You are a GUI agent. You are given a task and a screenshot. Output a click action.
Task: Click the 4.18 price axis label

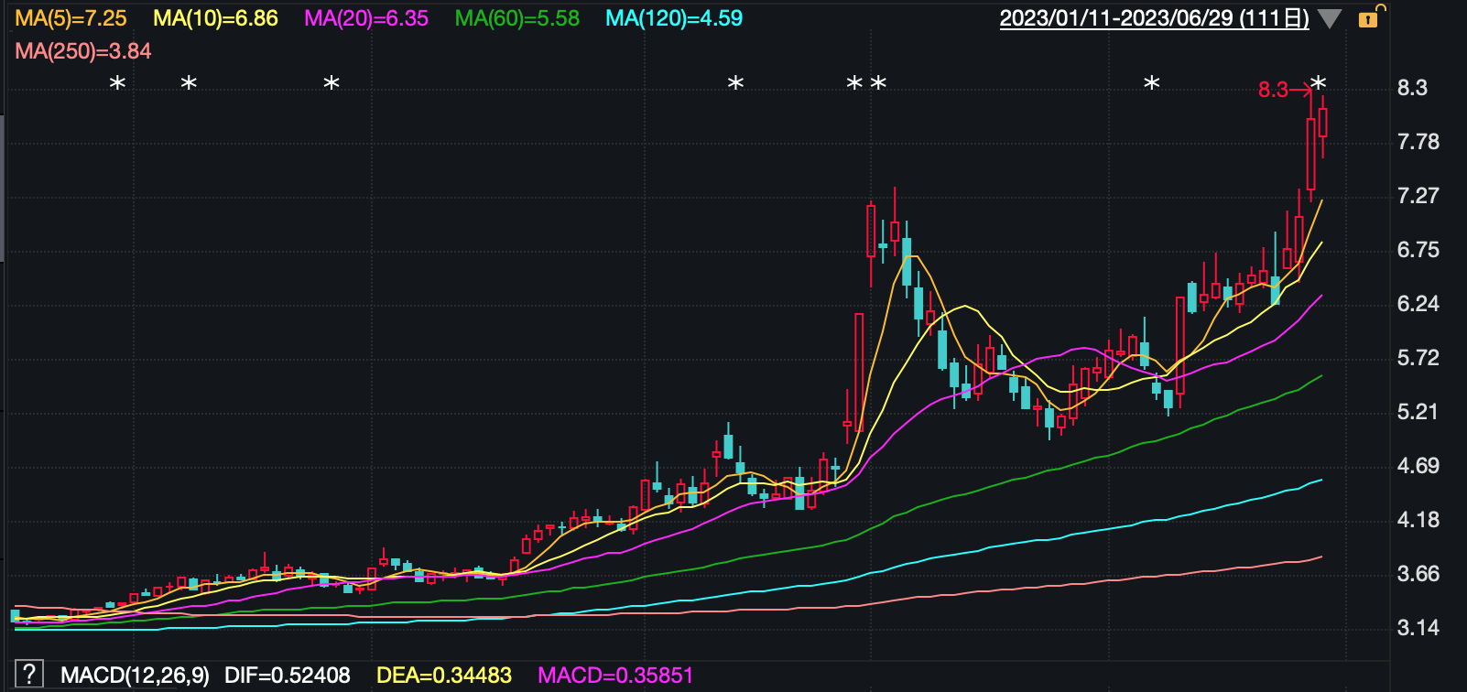1418,520
